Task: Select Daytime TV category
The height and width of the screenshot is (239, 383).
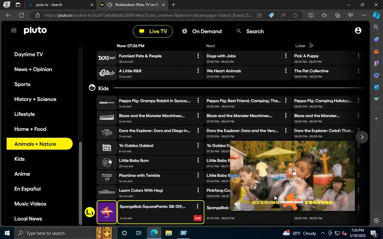Action: click(29, 54)
